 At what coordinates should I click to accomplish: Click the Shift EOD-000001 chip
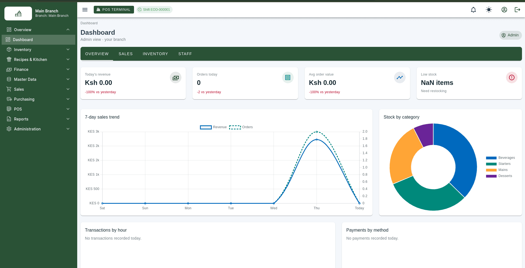[154, 10]
